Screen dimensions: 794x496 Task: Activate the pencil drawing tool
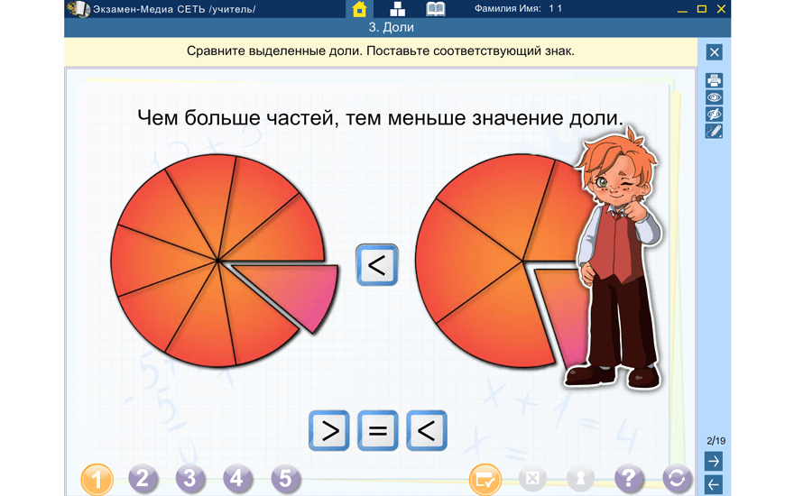[x=714, y=132]
